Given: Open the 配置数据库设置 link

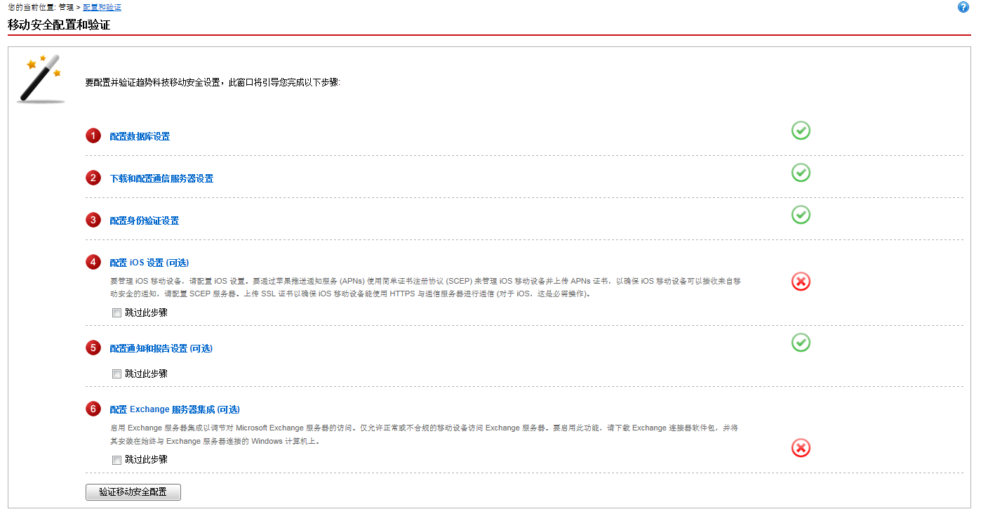Looking at the screenshot, I should coord(140,137).
